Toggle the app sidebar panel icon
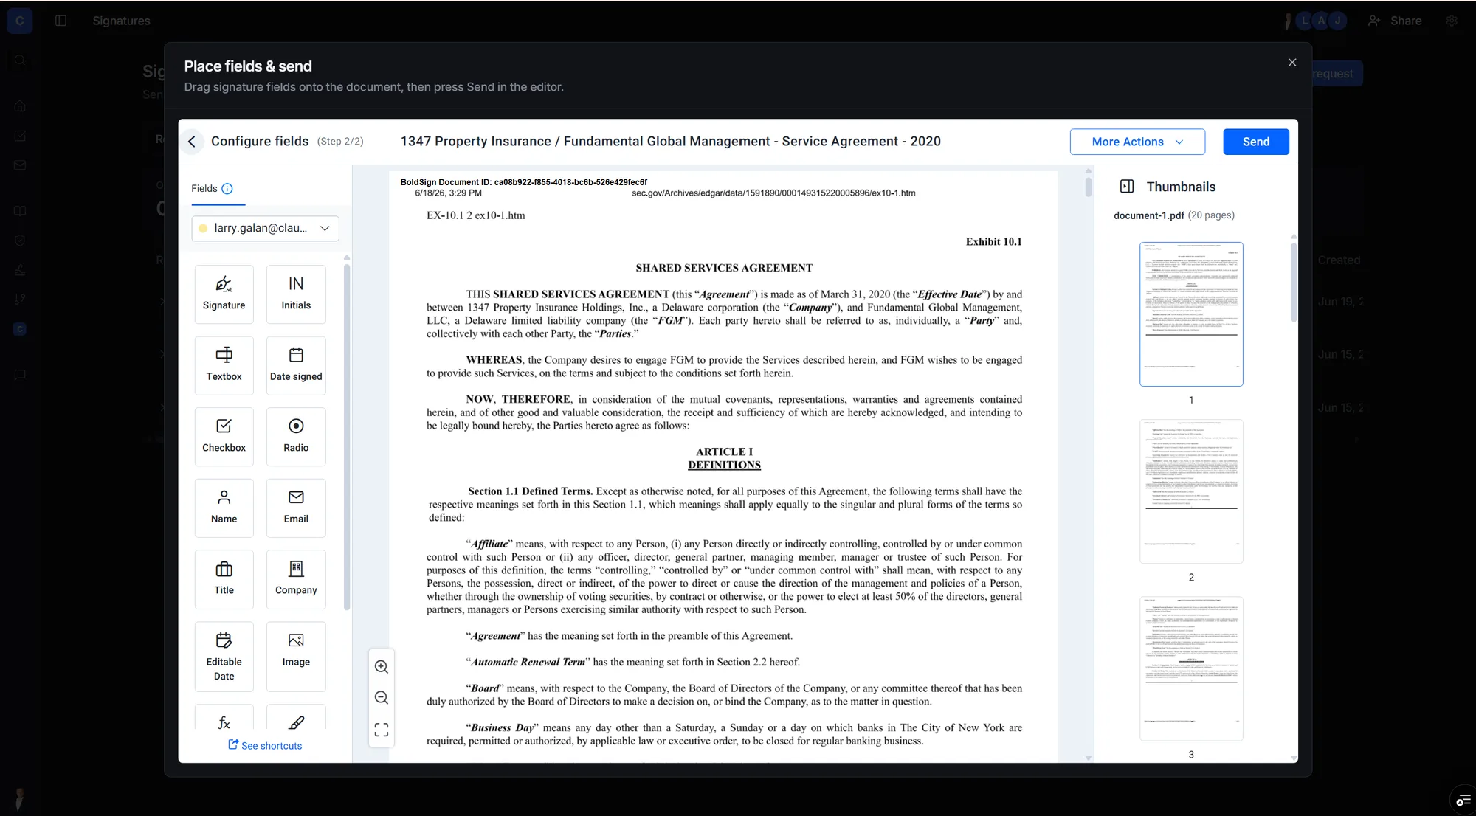 pos(61,21)
